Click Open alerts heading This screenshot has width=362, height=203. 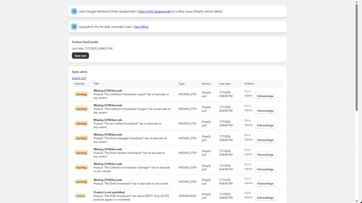(x=80, y=72)
